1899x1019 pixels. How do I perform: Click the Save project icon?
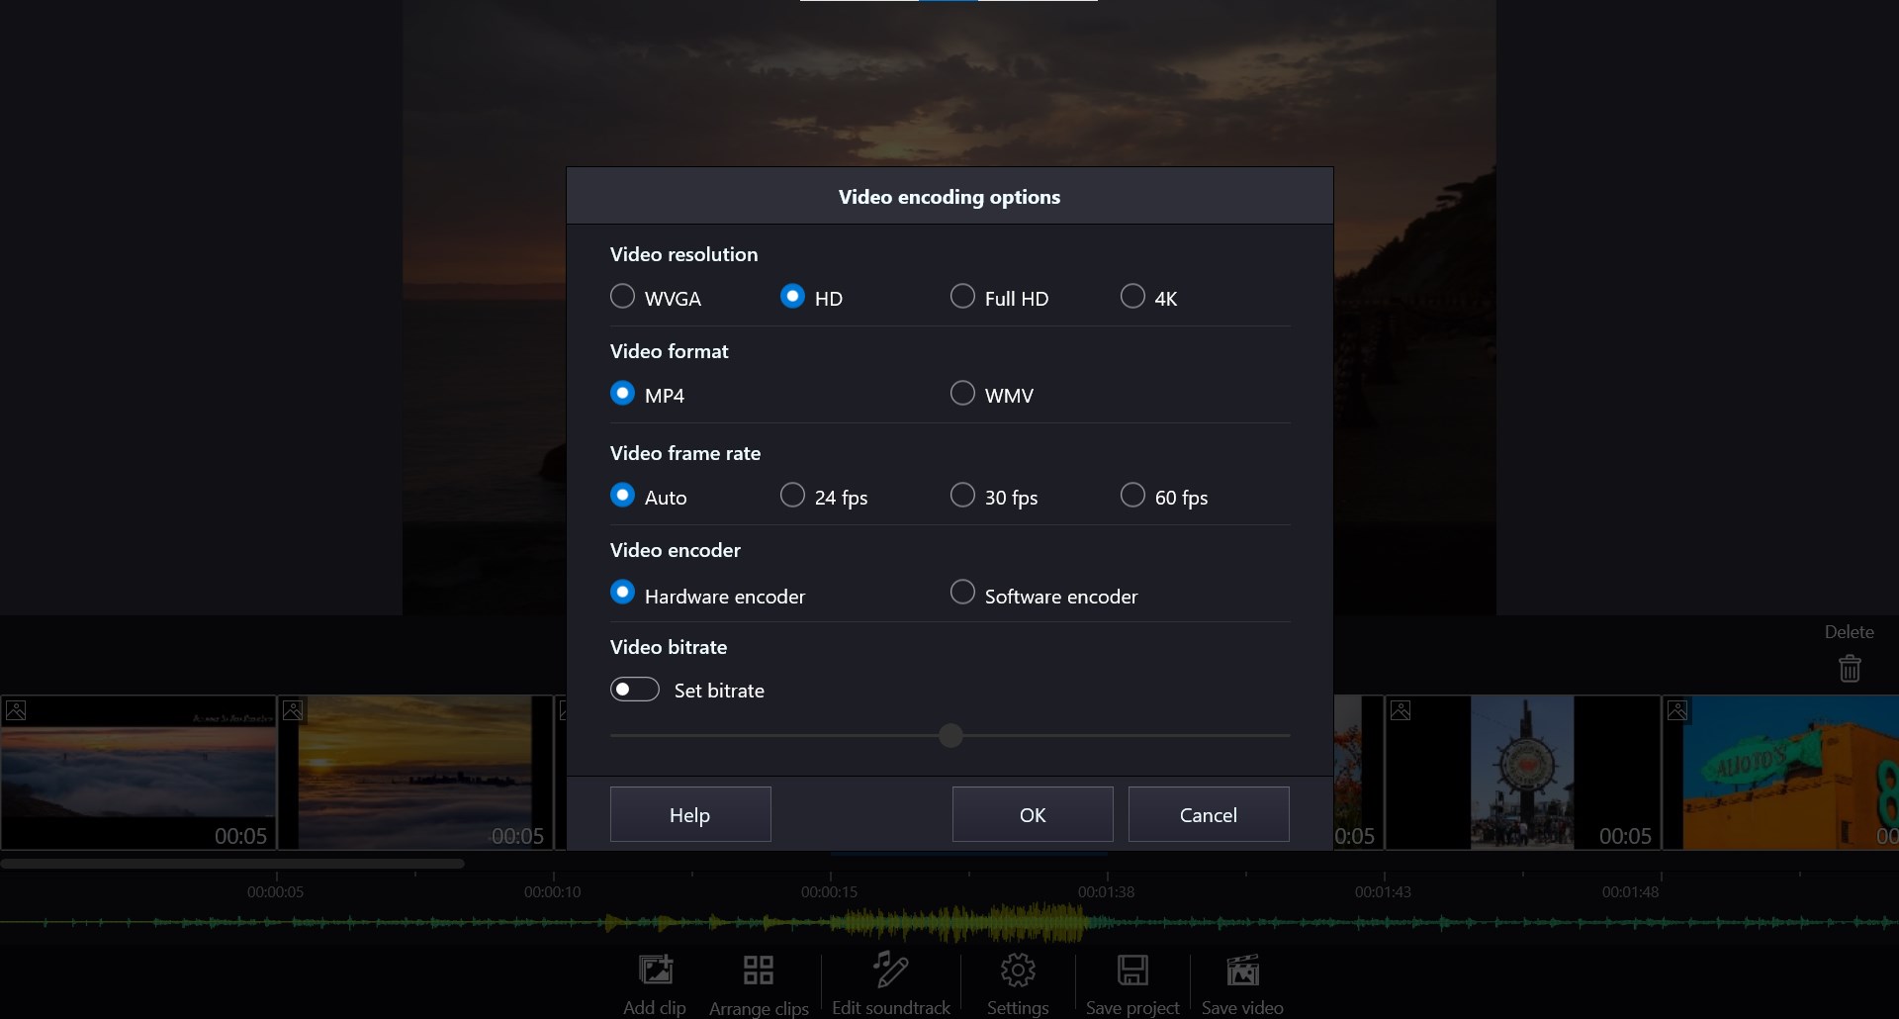click(x=1132, y=971)
